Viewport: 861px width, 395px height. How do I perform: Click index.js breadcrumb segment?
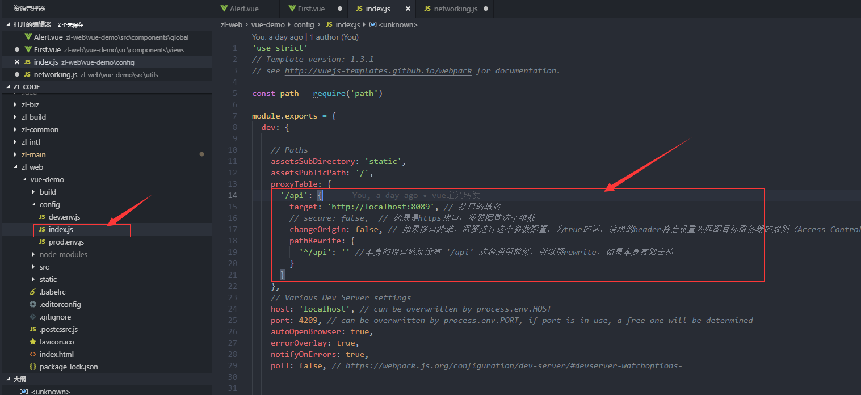pos(348,24)
